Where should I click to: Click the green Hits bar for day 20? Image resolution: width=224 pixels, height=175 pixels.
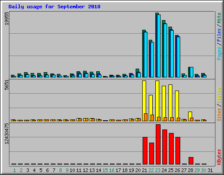(137, 73)
